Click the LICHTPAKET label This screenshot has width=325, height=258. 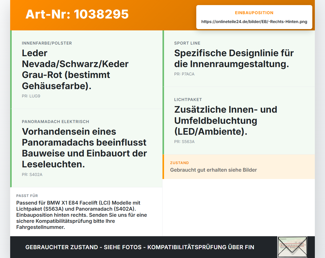pyautogui.click(x=188, y=100)
